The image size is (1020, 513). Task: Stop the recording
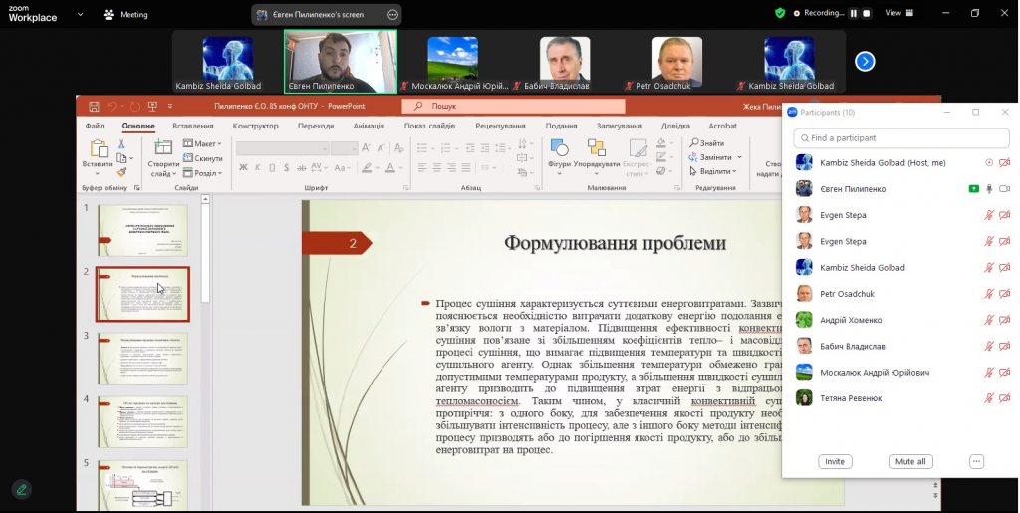[866, 13]
